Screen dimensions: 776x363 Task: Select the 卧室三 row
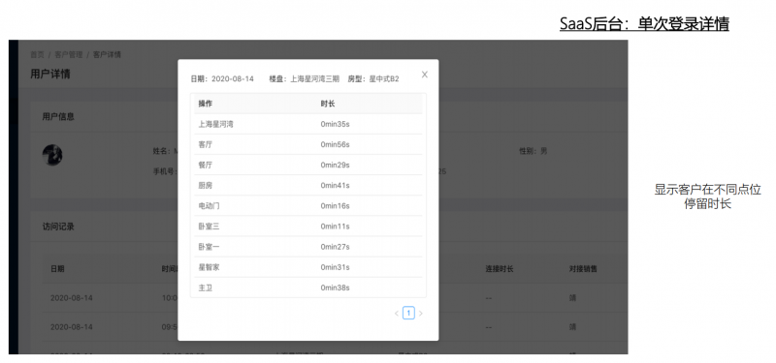tap(307, 227)
